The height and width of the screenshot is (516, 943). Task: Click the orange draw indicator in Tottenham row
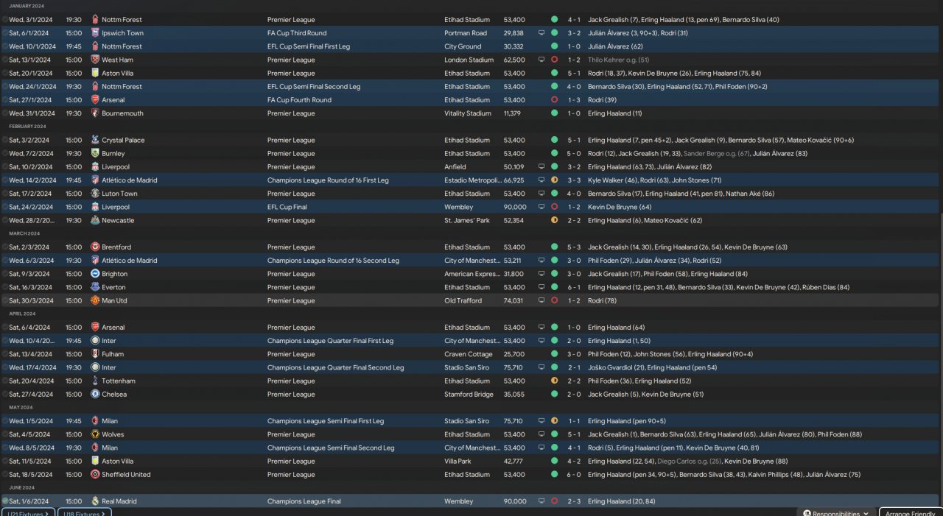tap(554, 381)
